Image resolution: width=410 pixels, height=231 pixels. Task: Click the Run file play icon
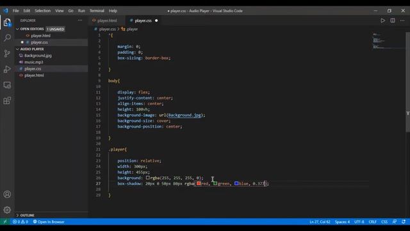383,21
